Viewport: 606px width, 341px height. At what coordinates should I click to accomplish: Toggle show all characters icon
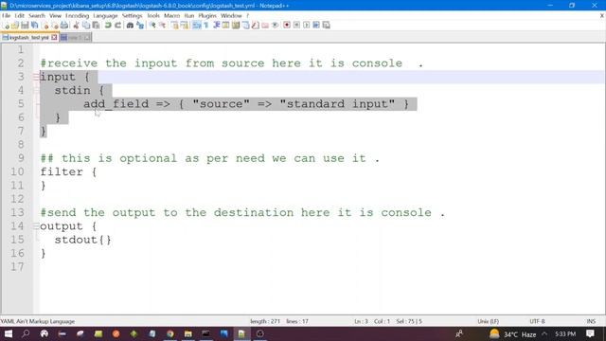(x=206, y=26)
